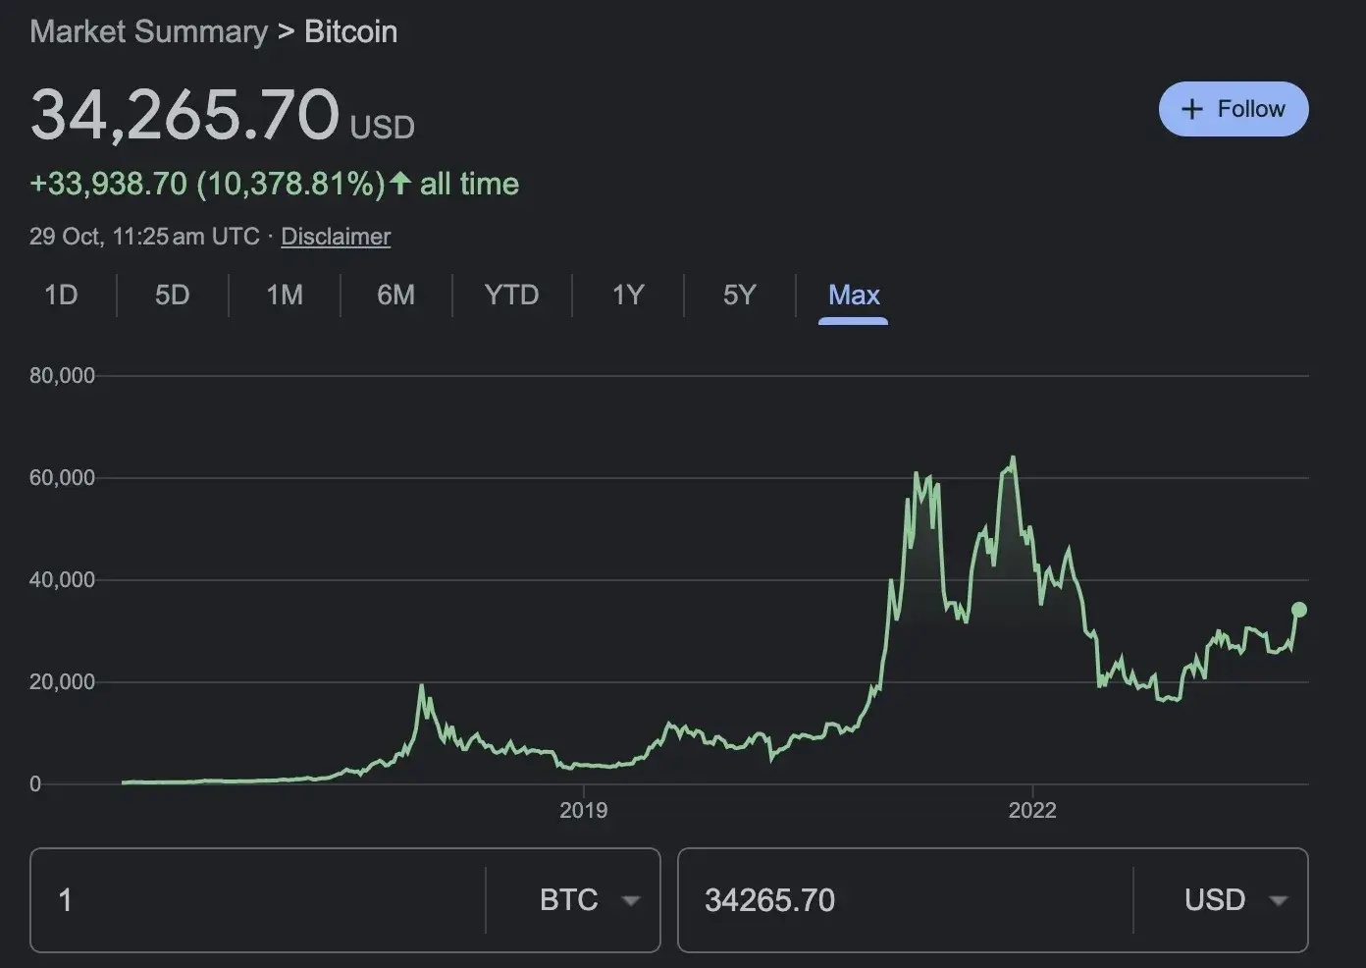
Task: Select the 5D time range
Action: coord(172,295)
